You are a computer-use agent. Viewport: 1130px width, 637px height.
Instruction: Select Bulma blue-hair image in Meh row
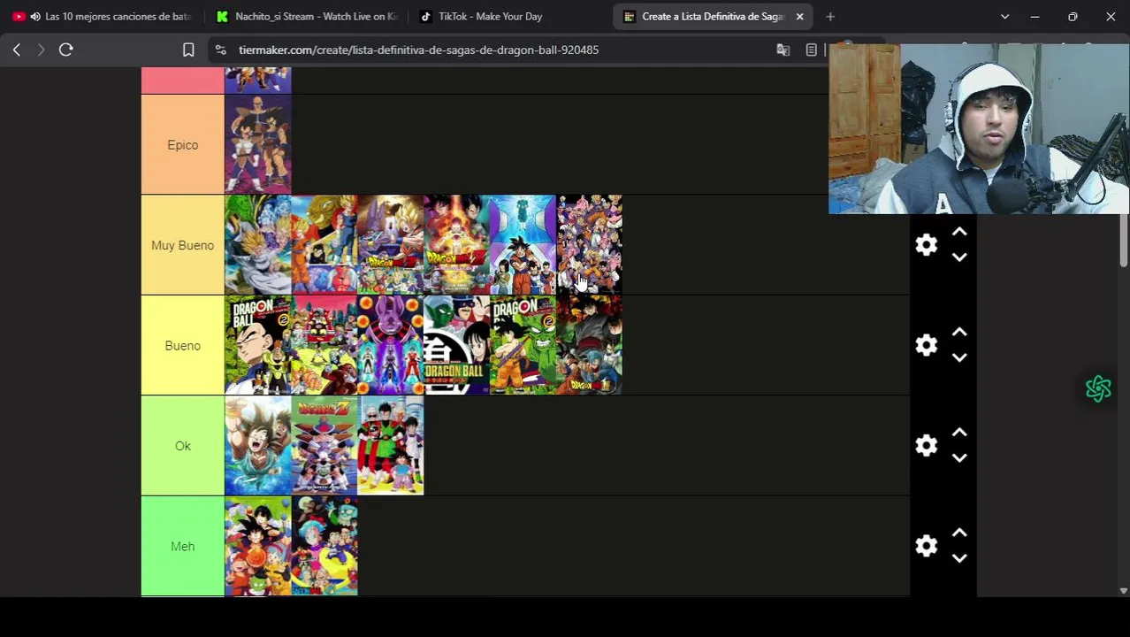(x=324, y=546)
